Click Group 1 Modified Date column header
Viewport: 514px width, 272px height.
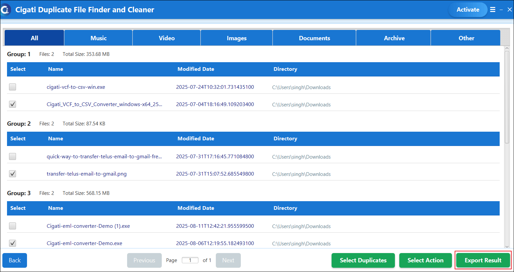point(196,69)
